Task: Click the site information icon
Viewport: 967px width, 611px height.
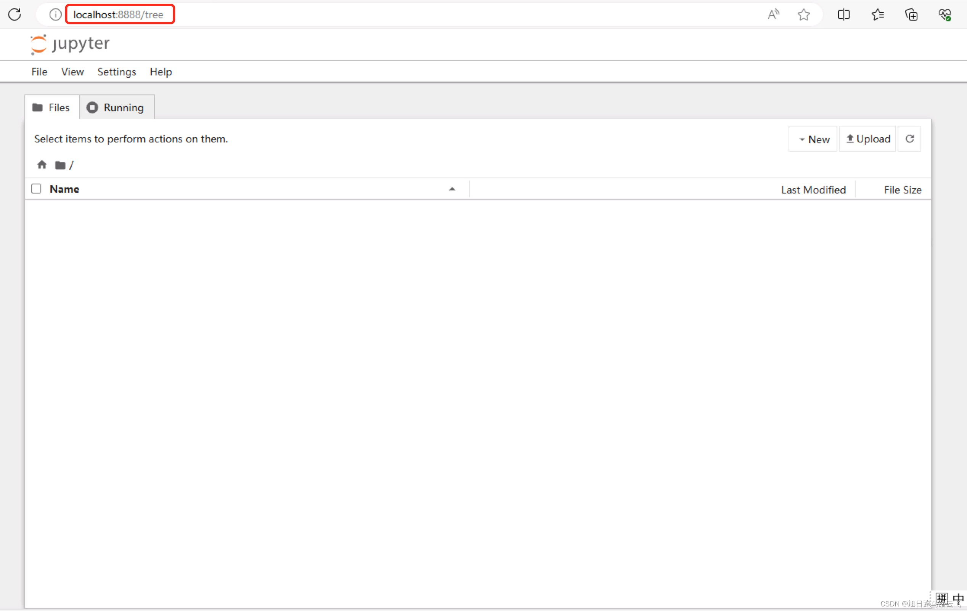Action: [x=55, y=14]
